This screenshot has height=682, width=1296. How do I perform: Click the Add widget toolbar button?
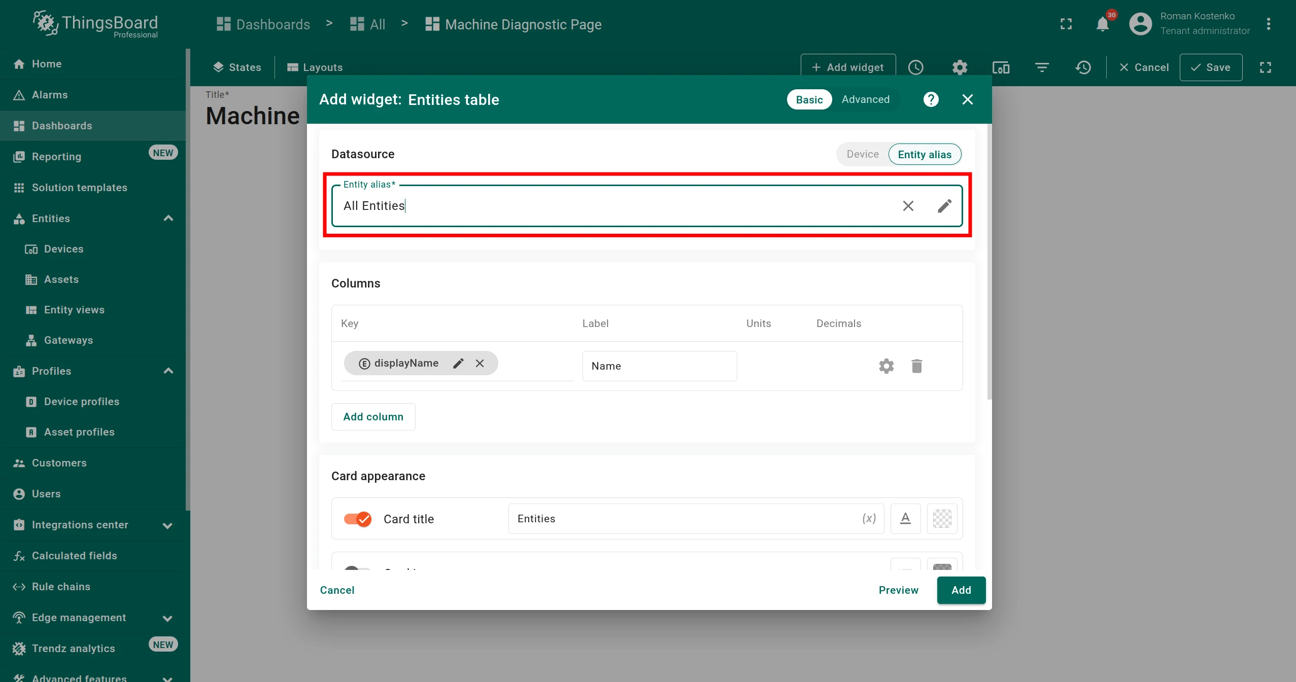[848, 67]
